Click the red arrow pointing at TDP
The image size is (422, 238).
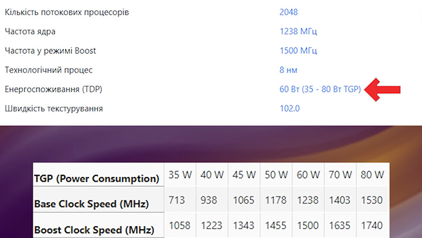coord(383,89)
